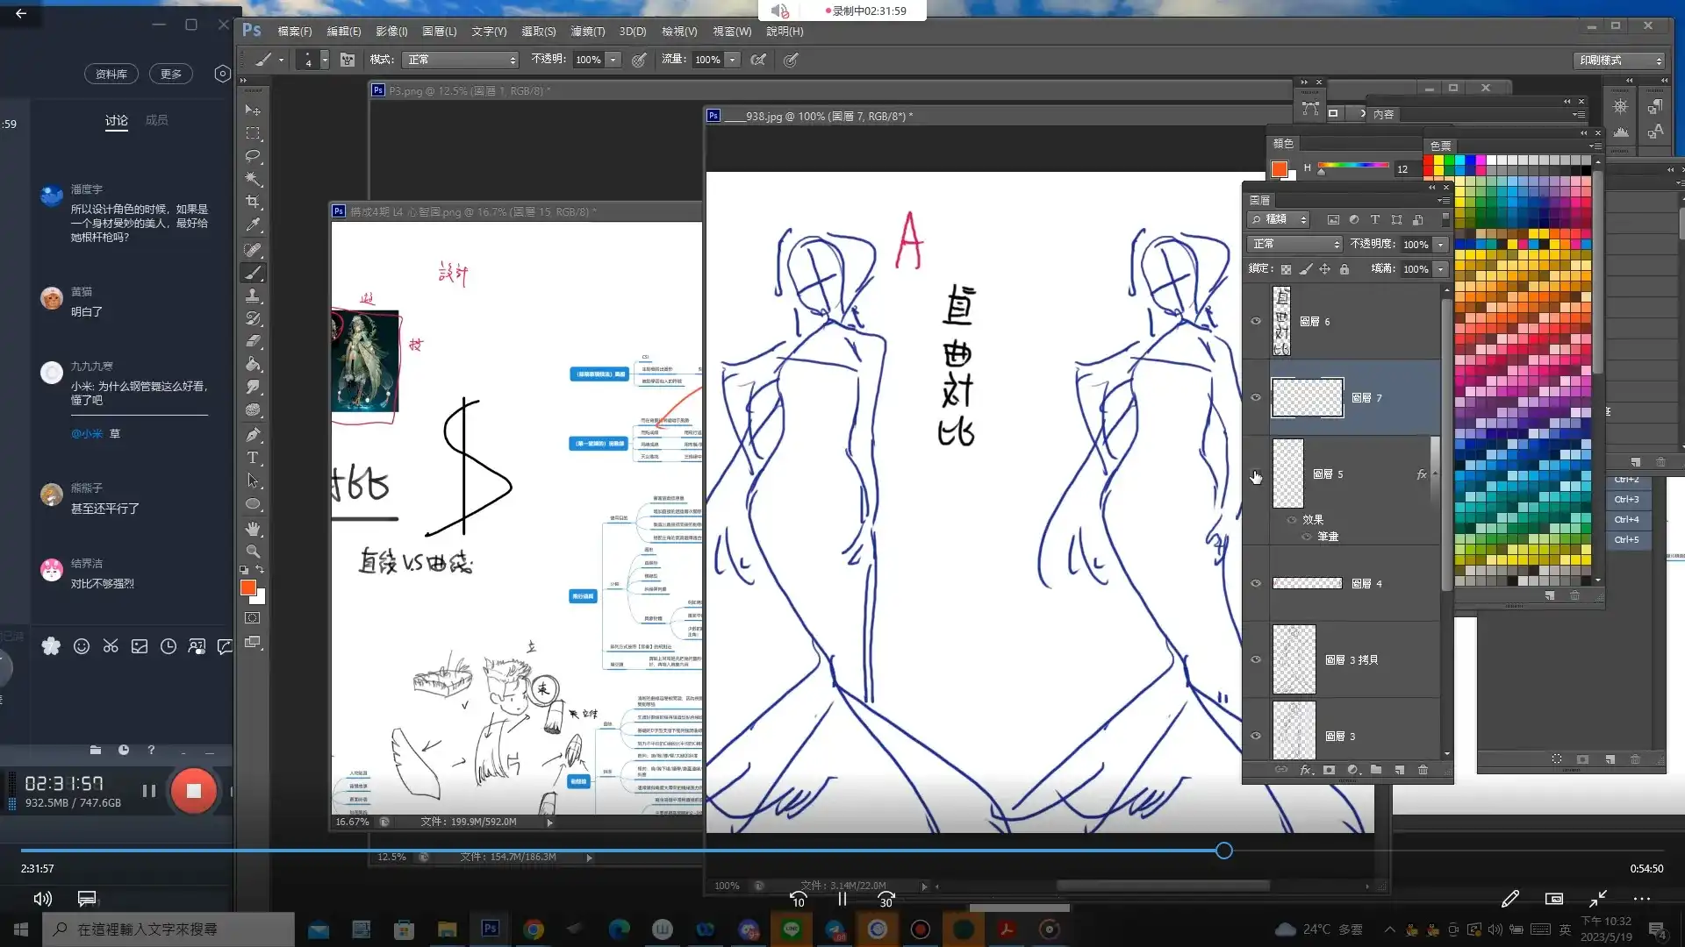
Task: Switch to the 成员 tab in chat panel
Action: [157, 120]
